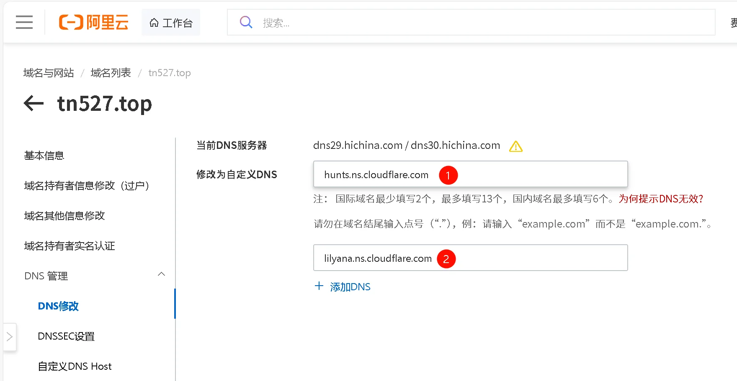Click the Alibaba Cloud logo
The width and height of the screenshot is (737, 381).
(x=93, y=22)
